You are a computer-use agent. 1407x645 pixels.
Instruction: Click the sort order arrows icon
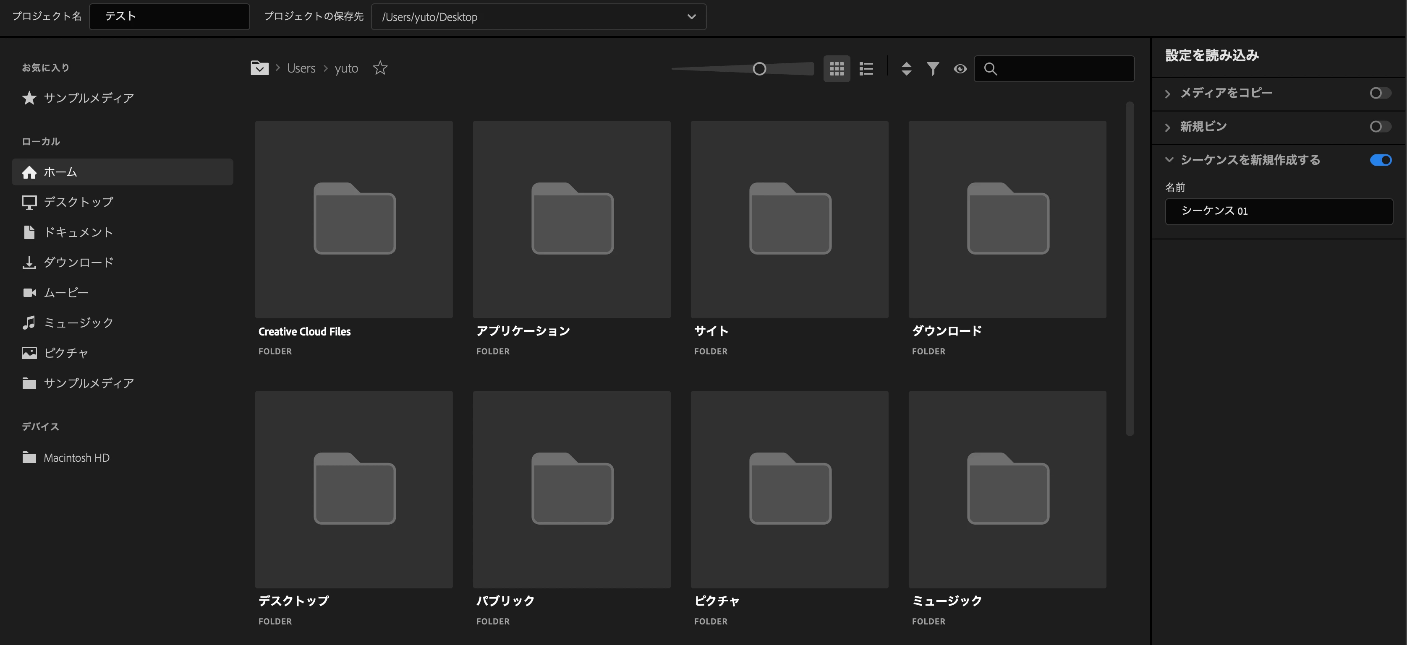click(x=906, y=69)
